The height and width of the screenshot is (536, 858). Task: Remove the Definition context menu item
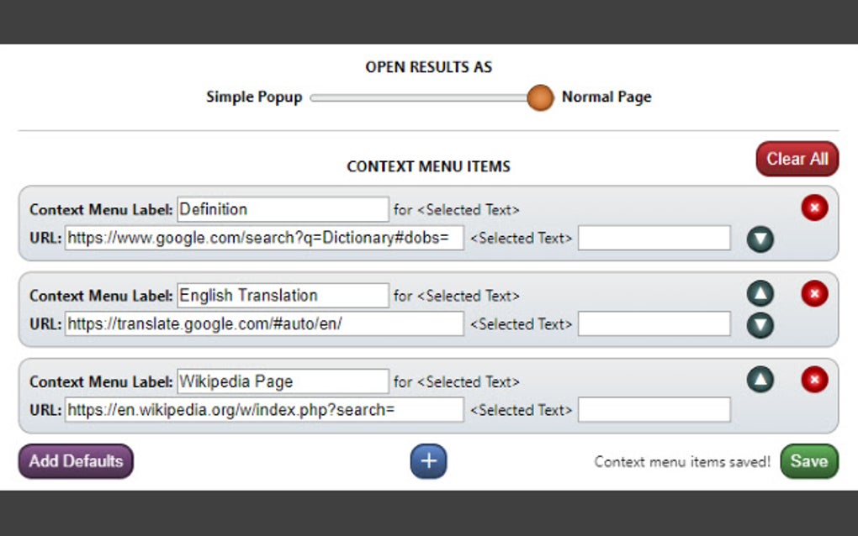tap(814, 208)
